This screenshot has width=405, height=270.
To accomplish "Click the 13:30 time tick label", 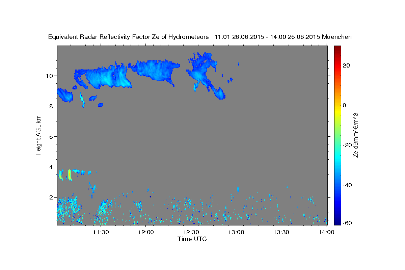I will click(281, 232).
